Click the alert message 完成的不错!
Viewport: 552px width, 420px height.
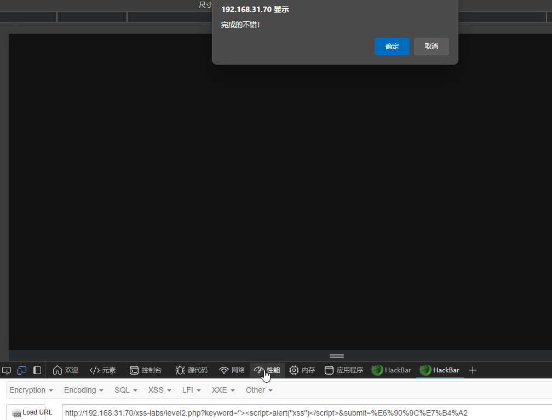click(240, 25)
